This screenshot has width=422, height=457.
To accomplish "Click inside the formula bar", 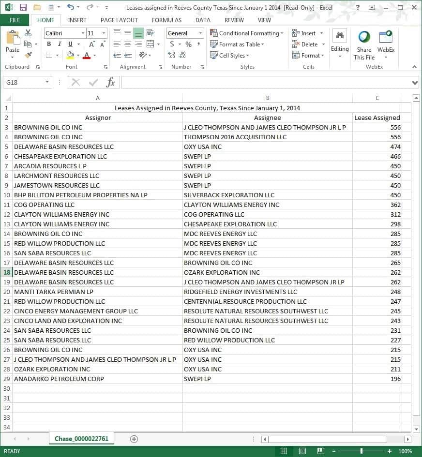I will point(266,83).
